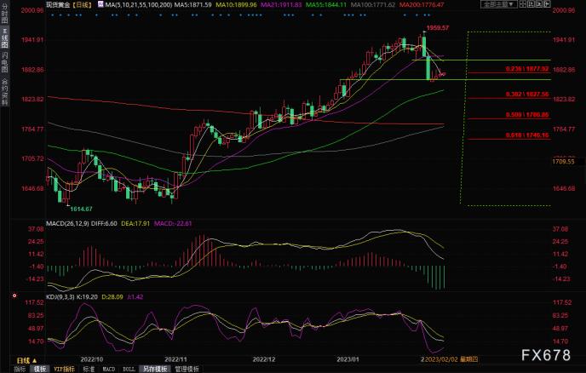This screenshot has height=373, width=586.
Task: Click the MACD(26,12,9) indicator label
Action: pyautogui.click(x=67, y=223)
